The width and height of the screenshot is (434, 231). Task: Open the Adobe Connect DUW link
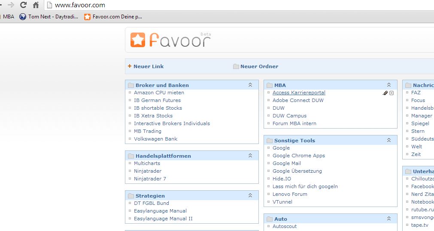[x=298, y=100]
